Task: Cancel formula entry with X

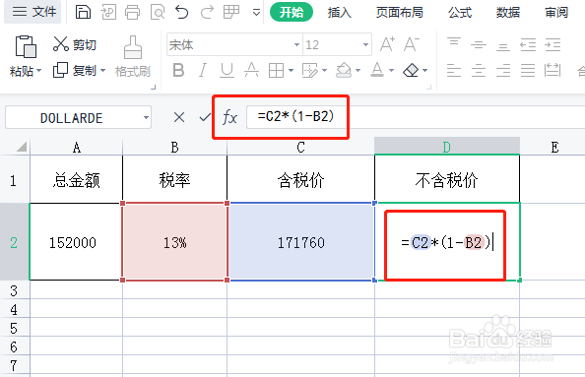Action: point(179,117)
